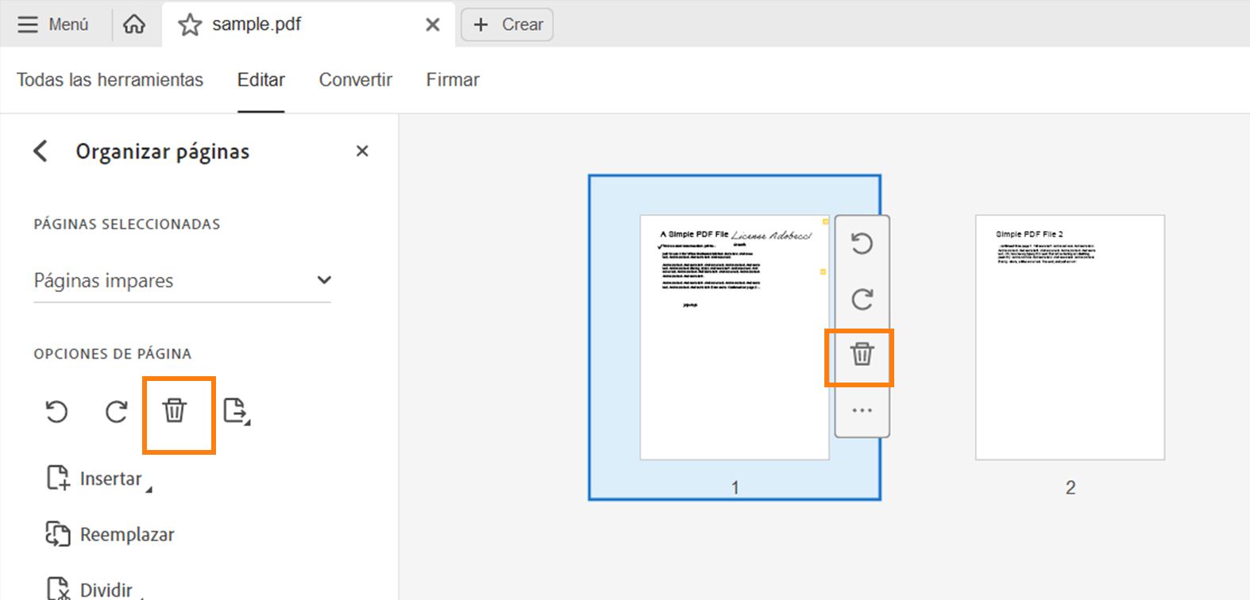
Task: Select the Firmar tab
Action: click(453, 79)
